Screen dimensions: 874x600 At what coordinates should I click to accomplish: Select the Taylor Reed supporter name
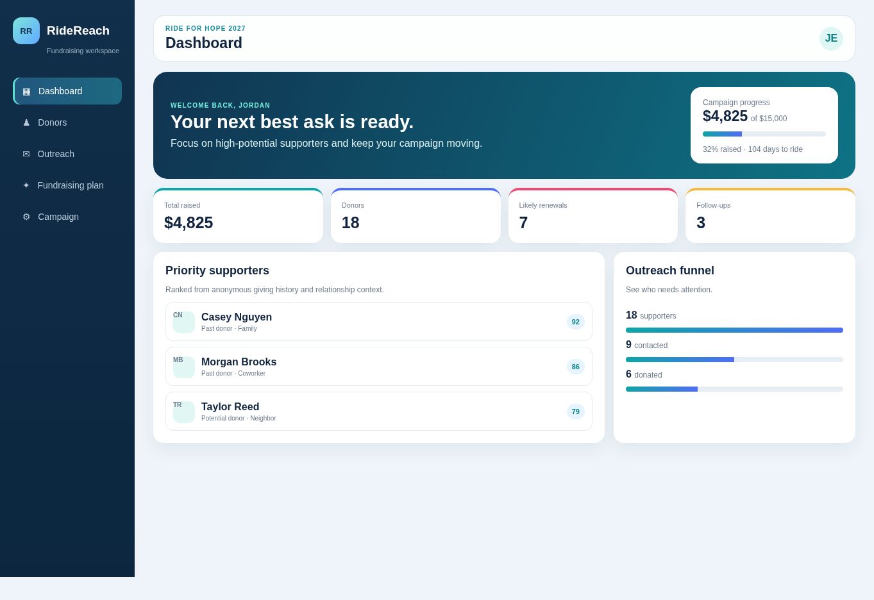(x=230, y=407)
